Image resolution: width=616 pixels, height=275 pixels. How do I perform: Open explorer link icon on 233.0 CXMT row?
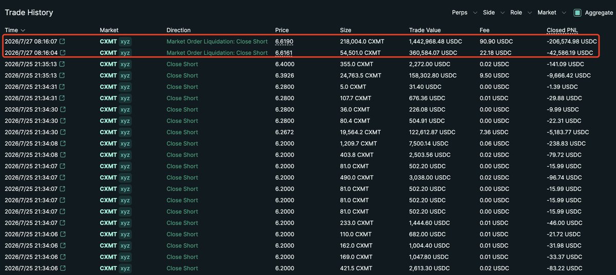point(62,223)
